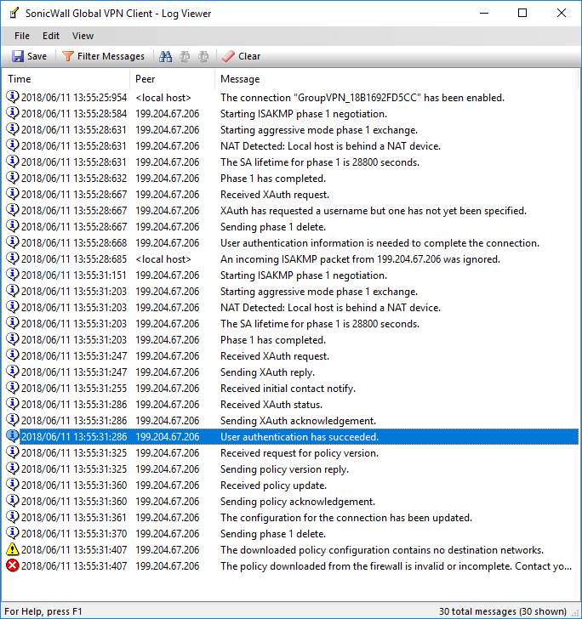Viewport: 582px width, 619px height.
Task: Click info icon of 'User authentication information is needed' row
Action: click(x=12, y=242)
